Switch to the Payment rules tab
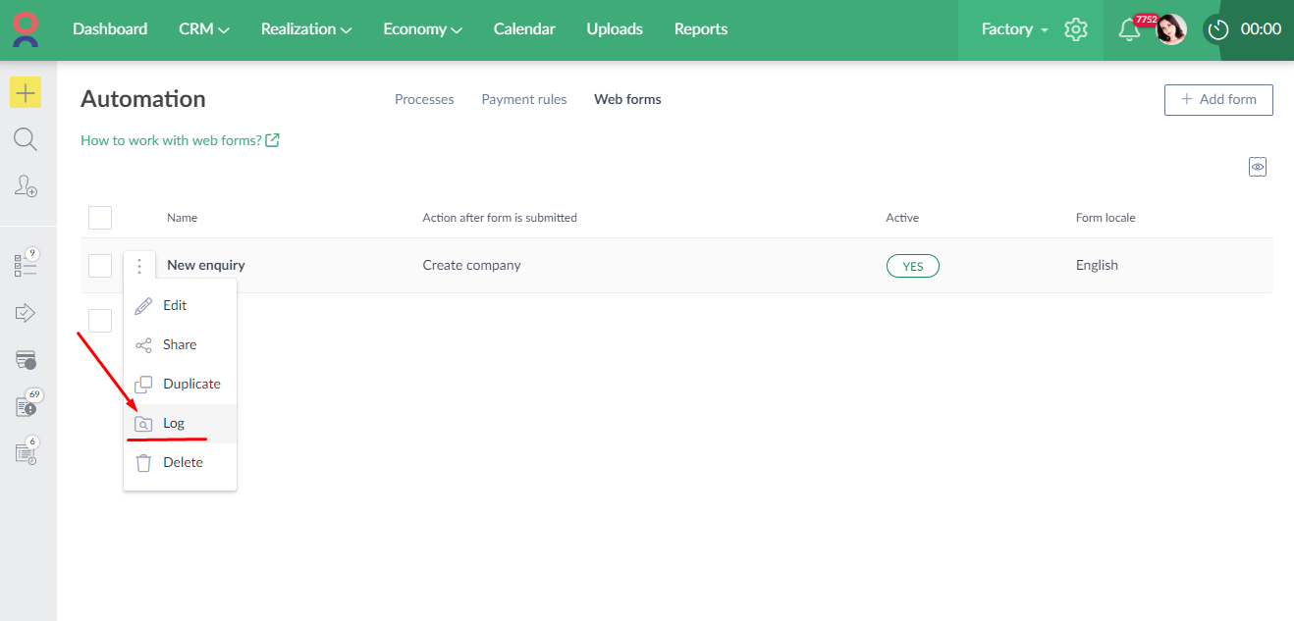This screenshot has width=1294, height=621. pyautogui.click(x=523, y=99)
